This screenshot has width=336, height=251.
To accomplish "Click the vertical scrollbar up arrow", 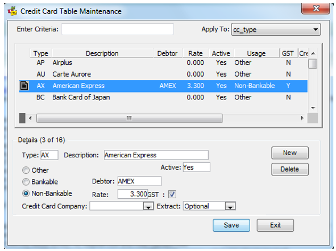I will click(x=313, y=53).
